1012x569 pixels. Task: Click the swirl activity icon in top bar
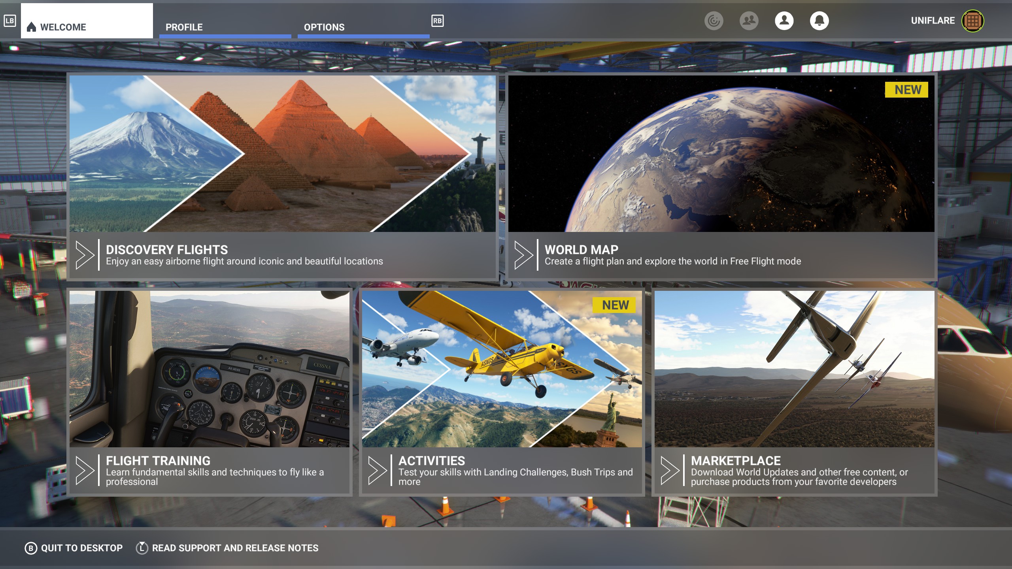click(714, 21)
